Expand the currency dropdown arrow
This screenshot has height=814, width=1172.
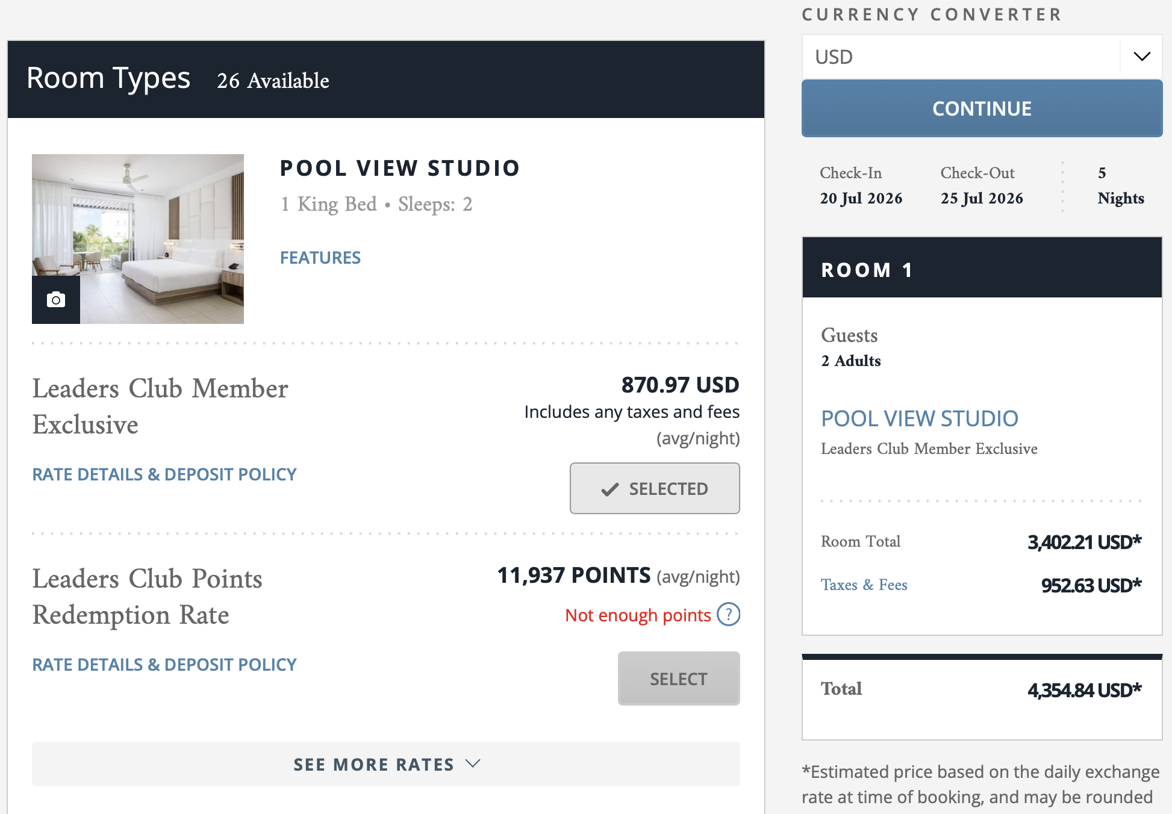click(x=1141, y=57)
